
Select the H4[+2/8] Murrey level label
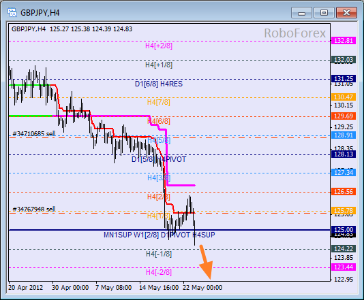(159, 46)
